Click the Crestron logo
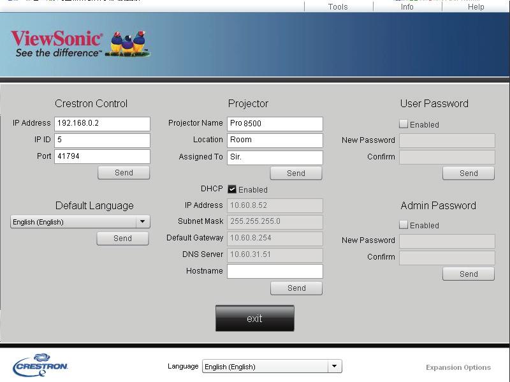 point(40,365)
